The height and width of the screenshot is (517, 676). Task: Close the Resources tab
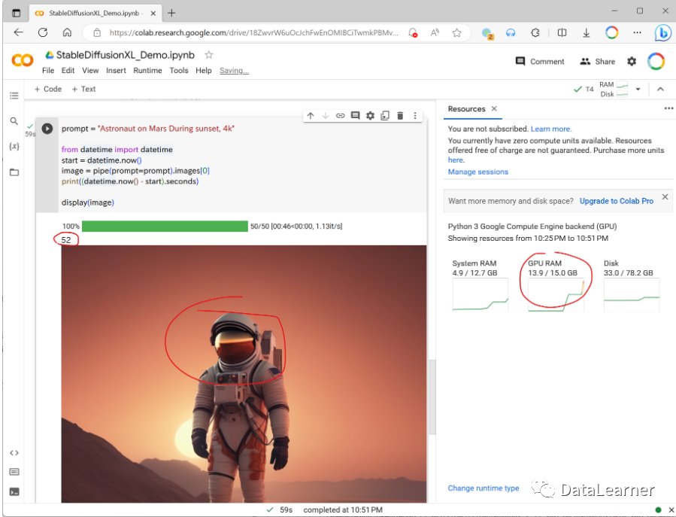(x=494, y=109)
